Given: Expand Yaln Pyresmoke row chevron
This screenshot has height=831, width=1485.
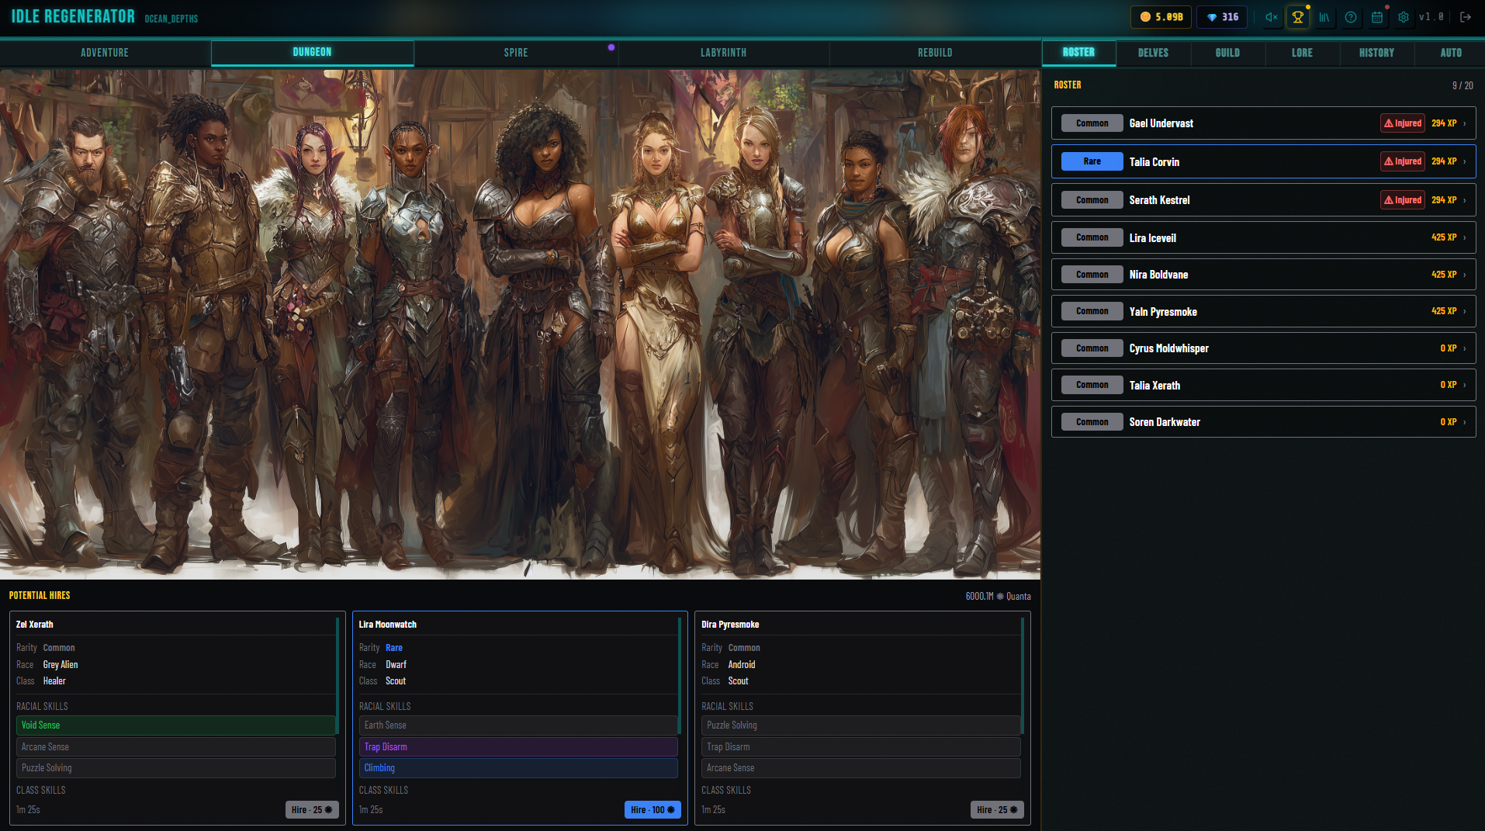Looking at the screenshot, I should click(1465, 311).
